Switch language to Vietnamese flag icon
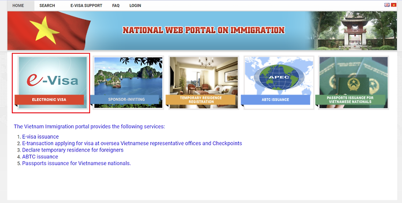The height and width of the screenshot is (203, 402). [x=393, y=5]
